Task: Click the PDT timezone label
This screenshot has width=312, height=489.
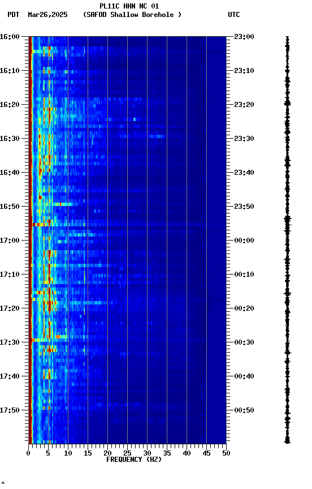Action: point(14,15)
